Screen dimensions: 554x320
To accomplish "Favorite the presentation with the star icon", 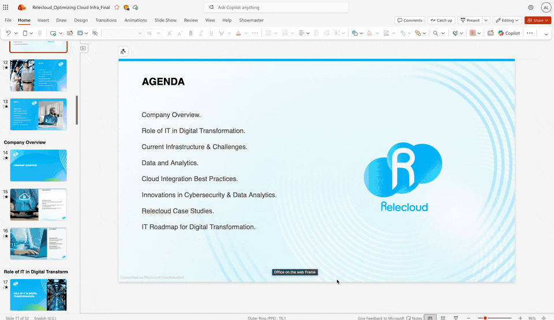I will 117,7.
